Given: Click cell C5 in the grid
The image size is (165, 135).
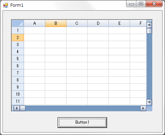Looking at the screenshot, I should click(77, 59).
